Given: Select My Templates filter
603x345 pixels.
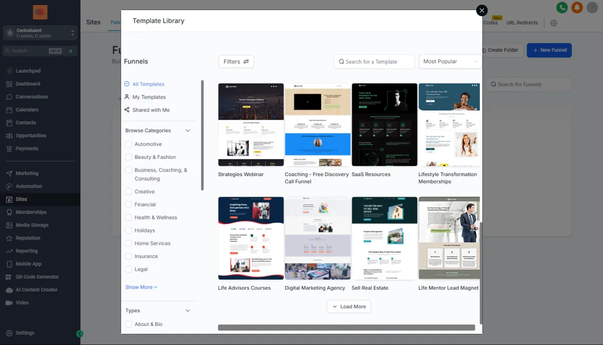Looking at the screenshot, I should pyautogui.click(x=145, y=97).
